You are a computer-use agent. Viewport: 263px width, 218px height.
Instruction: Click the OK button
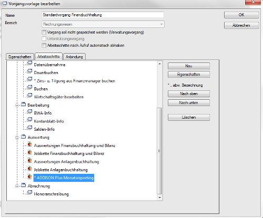(x=241, y=15)
